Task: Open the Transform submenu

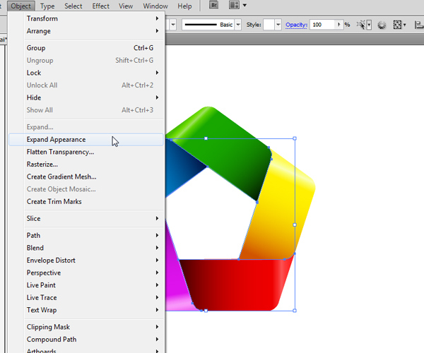Action: tap(86, 18)
